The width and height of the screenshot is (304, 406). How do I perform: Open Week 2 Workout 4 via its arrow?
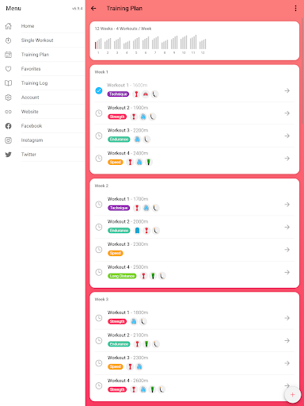click(287, 272)
